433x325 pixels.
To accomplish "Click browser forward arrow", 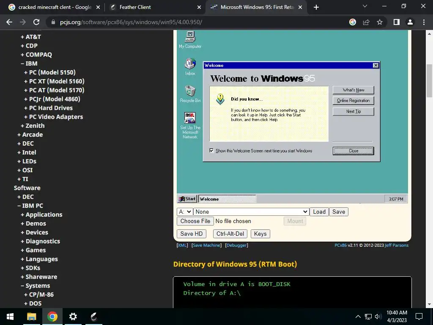I will 23,22.
